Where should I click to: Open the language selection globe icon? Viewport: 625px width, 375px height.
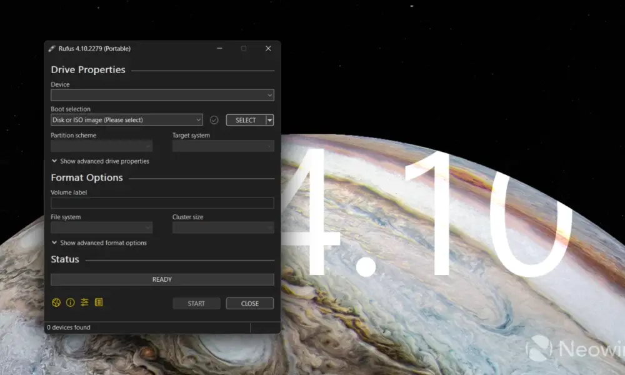coord(56,302)
